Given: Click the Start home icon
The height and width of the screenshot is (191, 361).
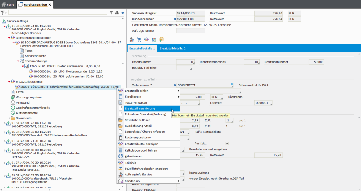Looking at the screenshot, I should click(4, 4).
